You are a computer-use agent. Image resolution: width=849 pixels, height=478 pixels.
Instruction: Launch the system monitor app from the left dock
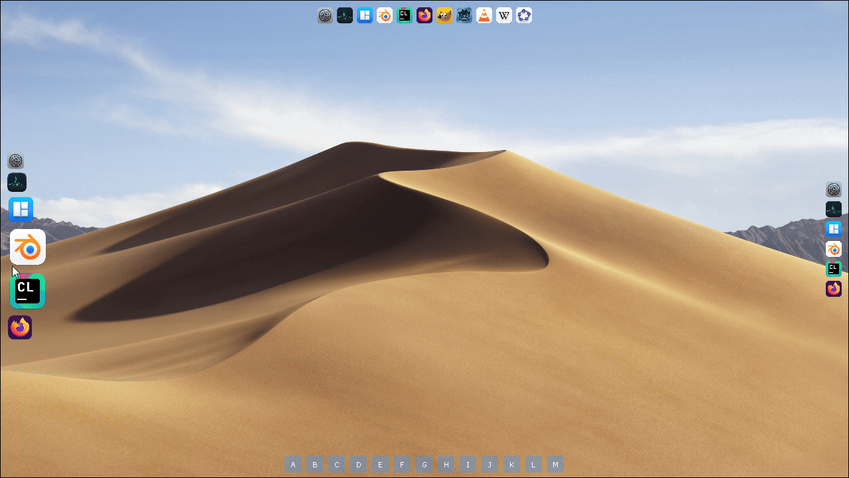pos(17,182)
